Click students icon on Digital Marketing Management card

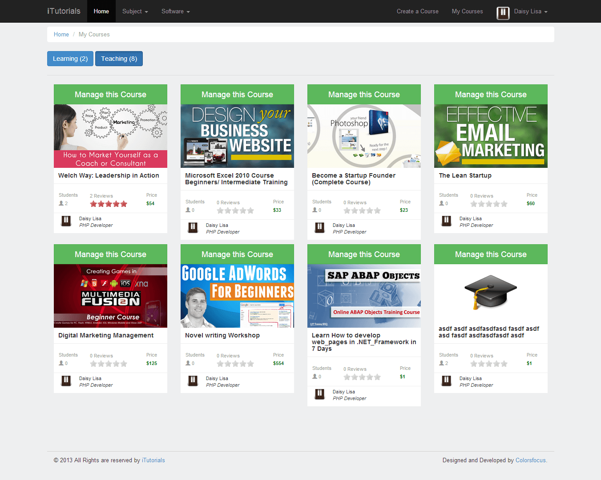(61, 363)
